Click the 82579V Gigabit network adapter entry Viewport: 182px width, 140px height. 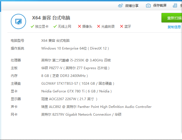pos(81,115)
